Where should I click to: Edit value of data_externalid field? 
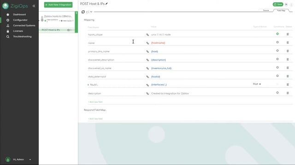click(147, 77)
